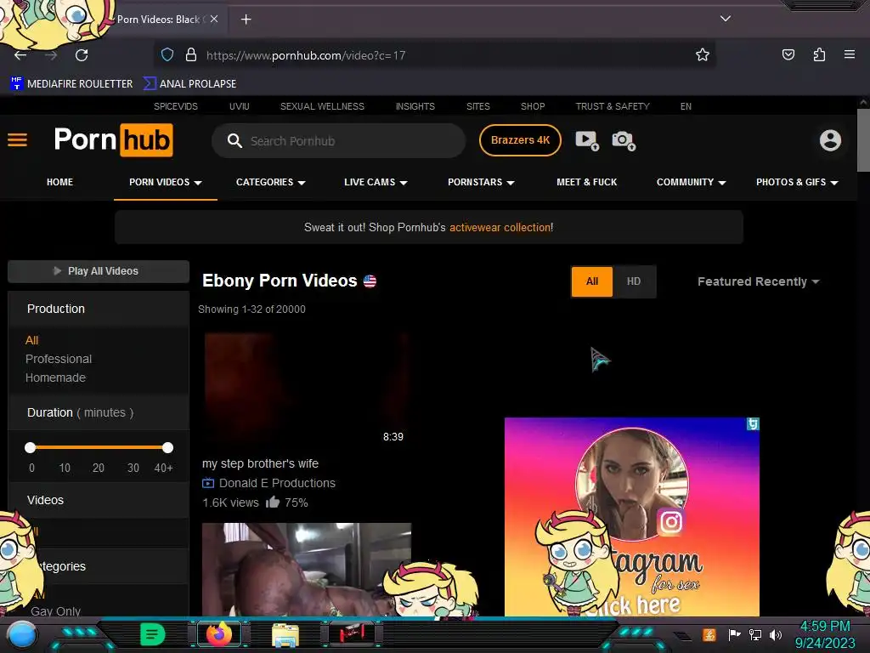Click the duration slider maximum handle
Screen dimensions: 870x653
[167, 447]
